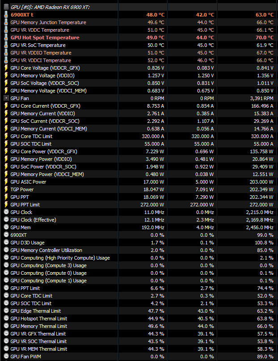The width and height of the screenshot is (278, 361).
Task: Click the 70.0 °C Hot Spot maximum value
Action: pos(265,38)
